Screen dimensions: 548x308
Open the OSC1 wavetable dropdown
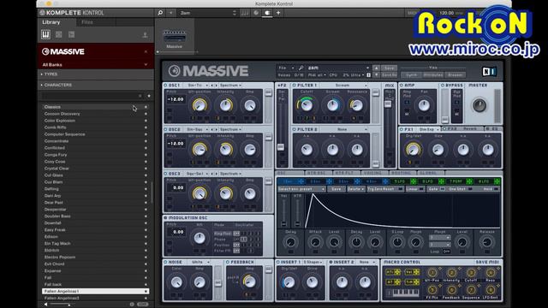click(197, 86)
